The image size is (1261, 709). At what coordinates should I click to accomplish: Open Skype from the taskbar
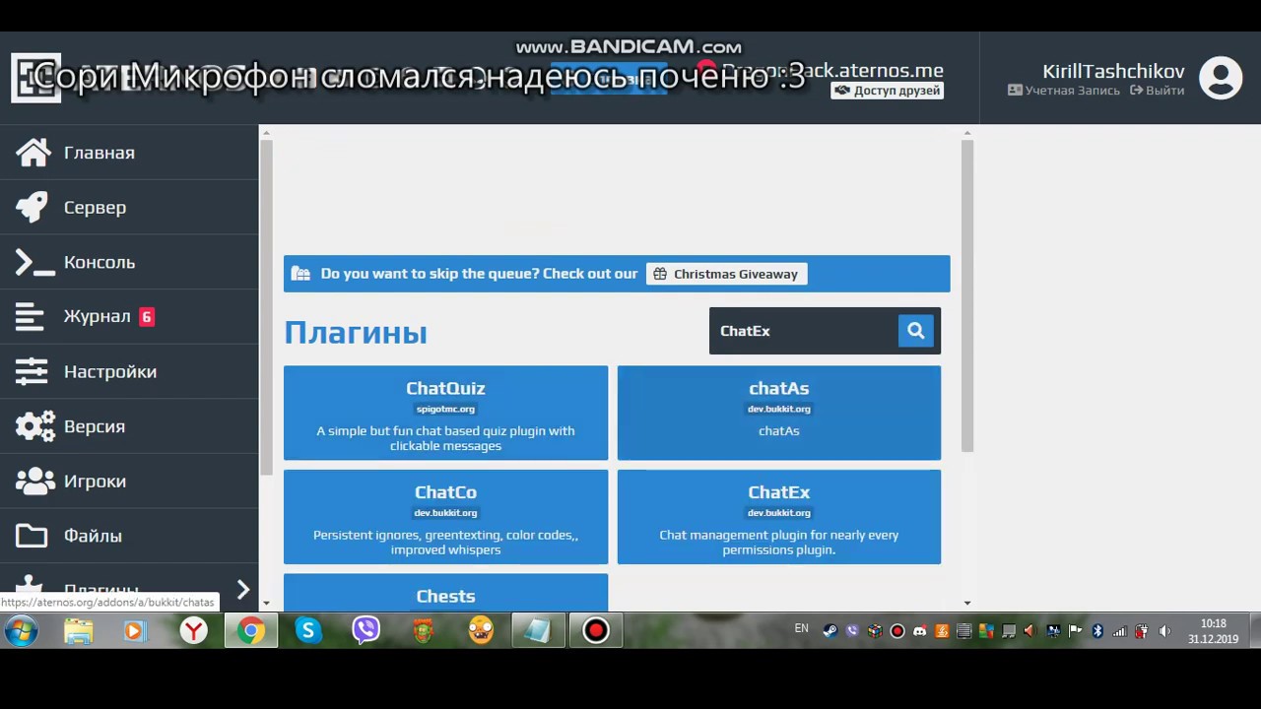coord(308,630)
